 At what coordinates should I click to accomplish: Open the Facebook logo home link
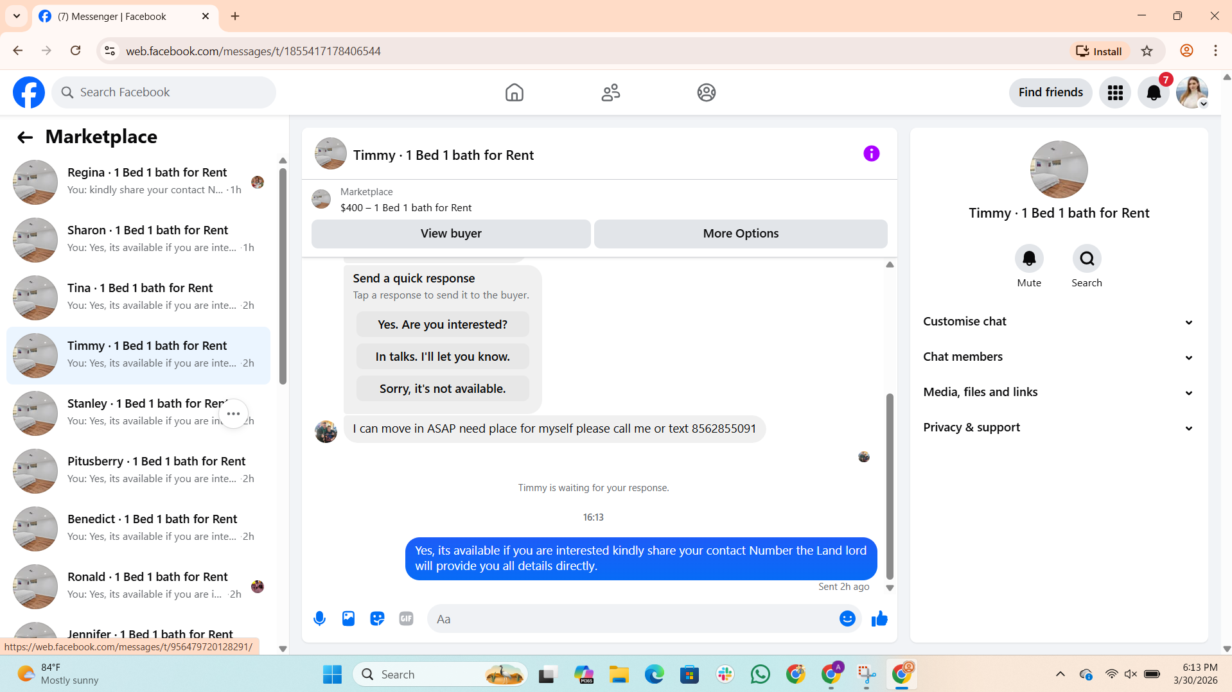(x=29, y=92)
